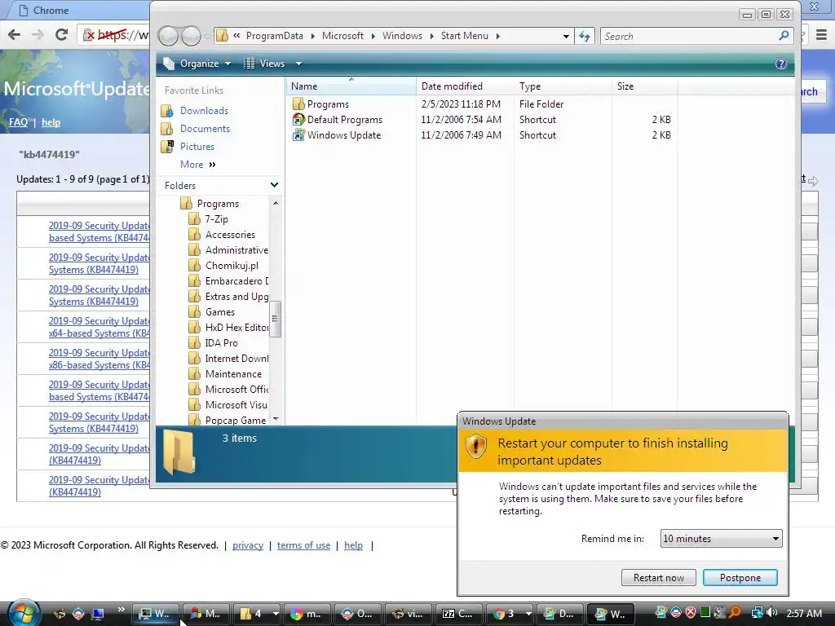
Task: Click the Explorer back navigation button
Action: click(168, 36)
